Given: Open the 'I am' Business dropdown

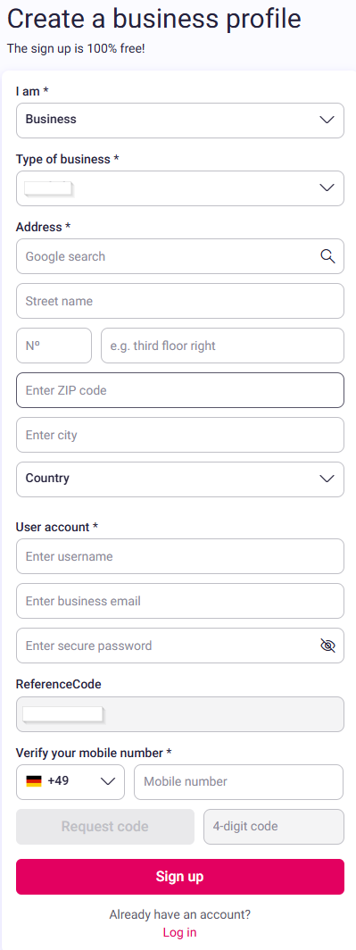Looking at the screenshot, I should pos(180,120).
